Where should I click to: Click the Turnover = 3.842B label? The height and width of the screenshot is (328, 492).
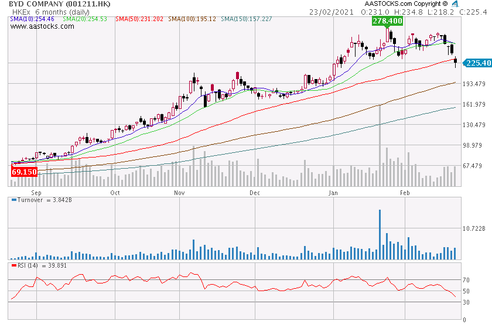[x=45, y=200]
